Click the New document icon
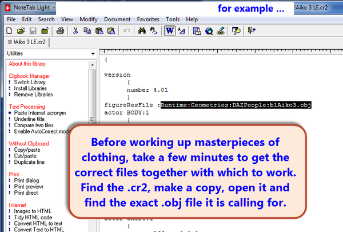The width and height of the screenshot is (343, 232). (9, 30)
